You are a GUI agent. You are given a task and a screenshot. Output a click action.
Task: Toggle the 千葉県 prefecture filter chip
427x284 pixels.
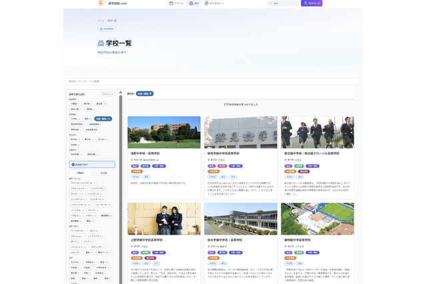point(75,103)
